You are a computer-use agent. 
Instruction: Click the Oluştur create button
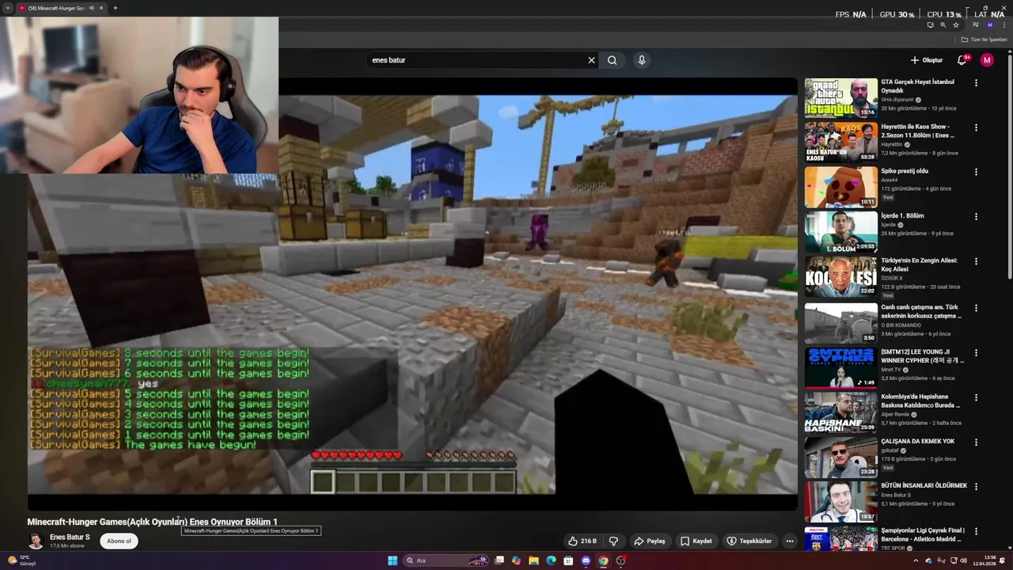[926, 60]
